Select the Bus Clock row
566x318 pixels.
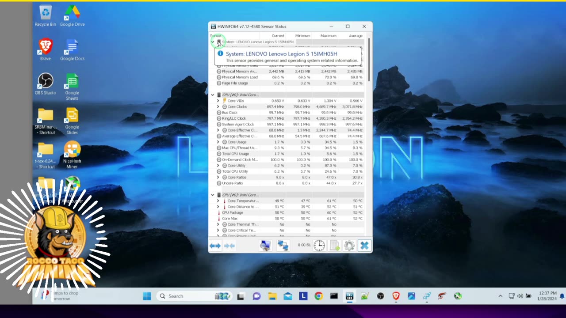point(290,113)
